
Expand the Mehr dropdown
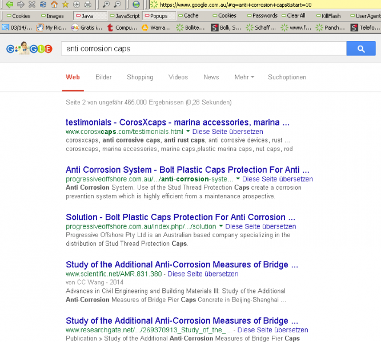click(244, 77)
